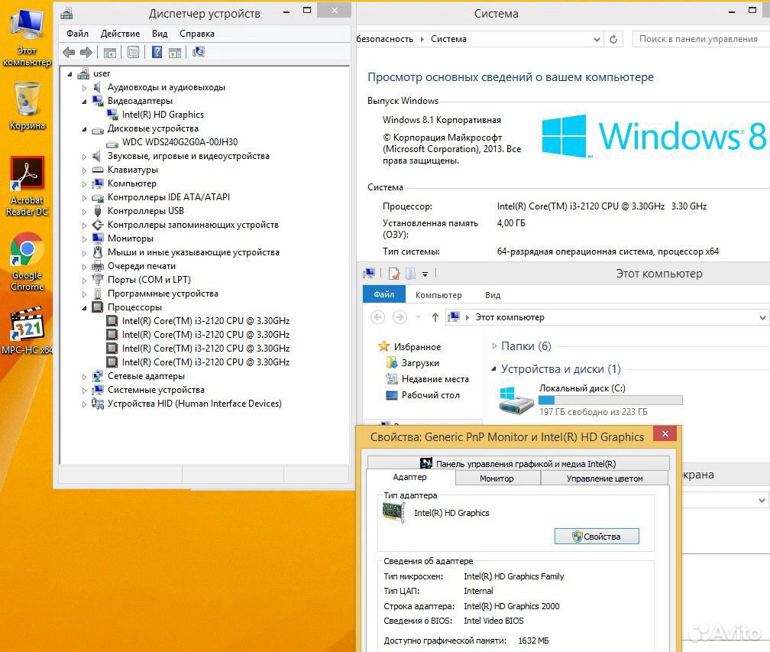
Task: Collapse the Видеоадаптеры node
Action: [84, 101]
